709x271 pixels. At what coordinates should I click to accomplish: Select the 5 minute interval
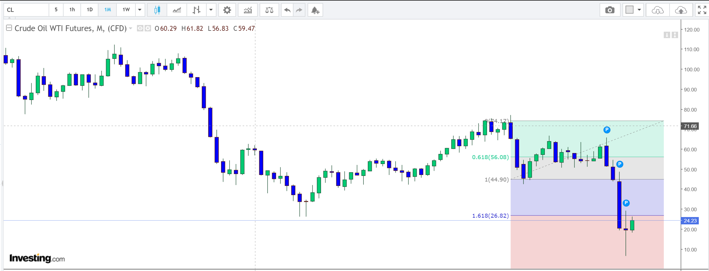pyautogui.click(x=56, y=10)
